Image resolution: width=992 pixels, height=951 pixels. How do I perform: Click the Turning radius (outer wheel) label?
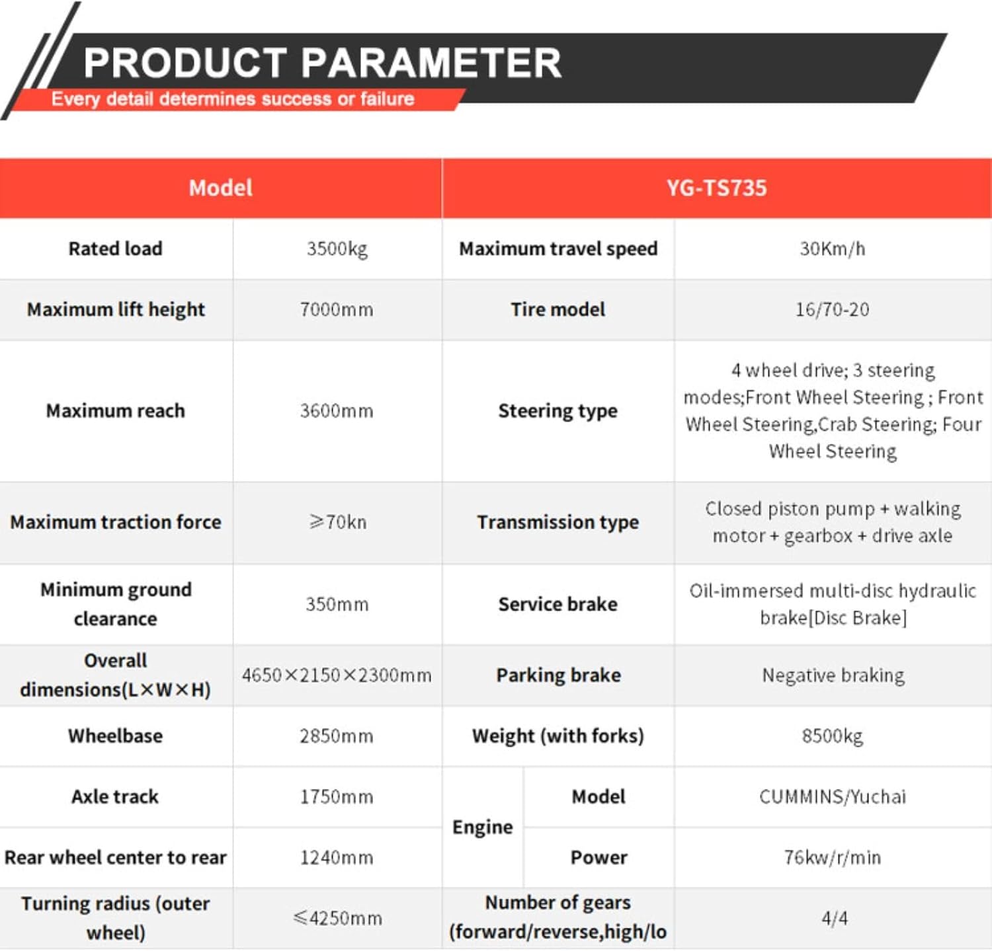[116, 918]
